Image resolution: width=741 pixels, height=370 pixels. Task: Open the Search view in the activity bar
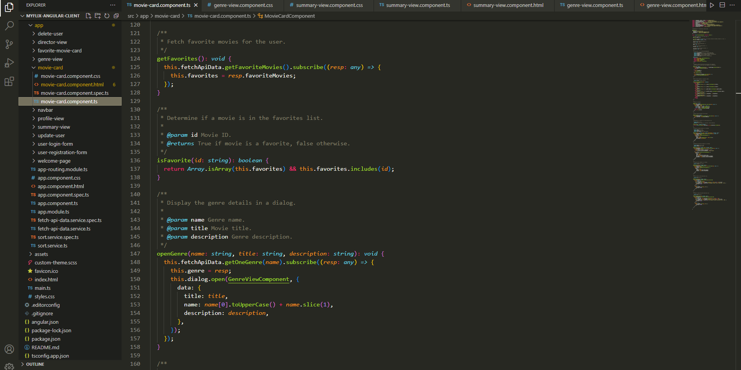9,26
